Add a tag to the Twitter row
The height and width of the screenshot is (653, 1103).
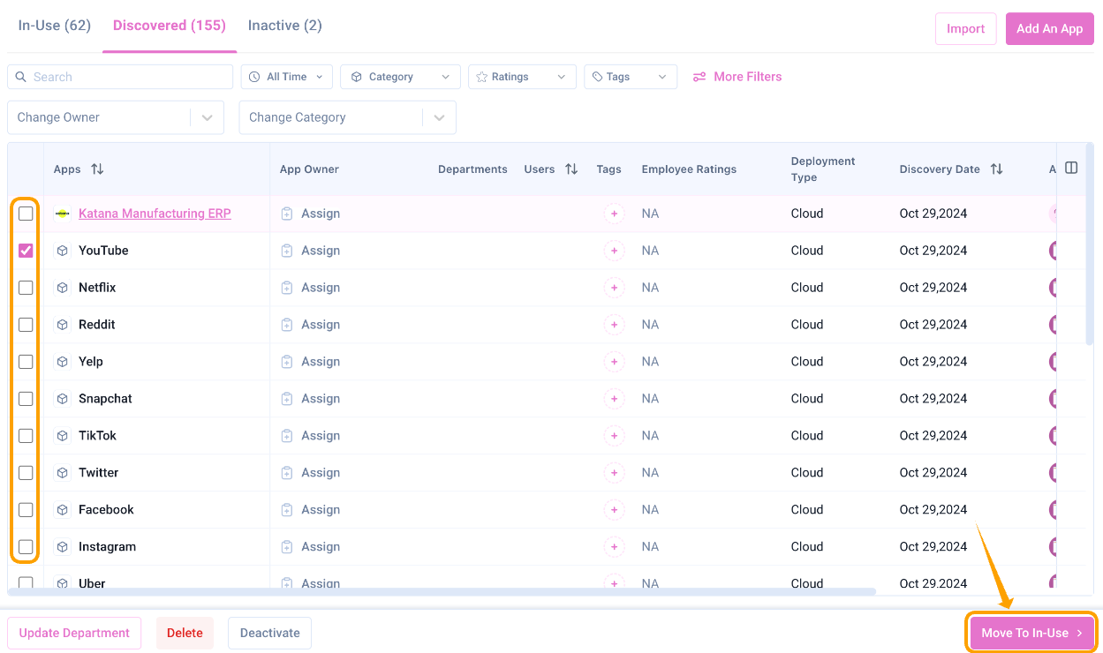[614, 473]
